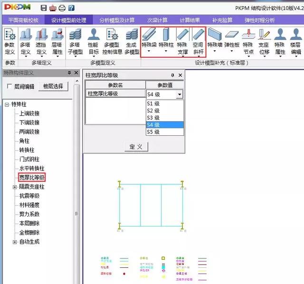This screenshot has width=304, height=284.
Task: Click the 特殊墙 special wall icon
Action: [215, 40]
